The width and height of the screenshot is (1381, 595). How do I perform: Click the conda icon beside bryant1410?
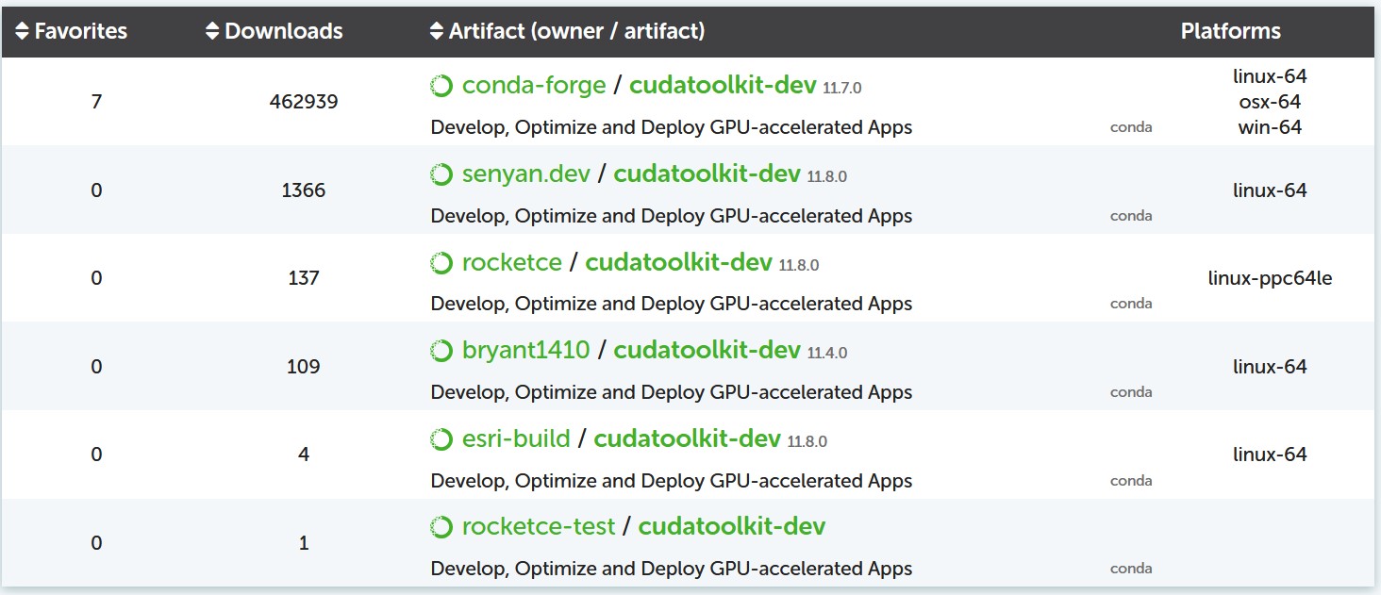(x=441, y=351)
